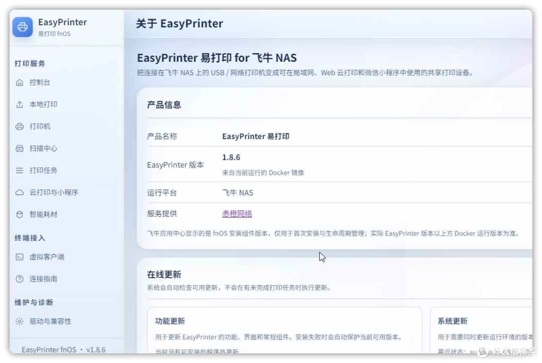Click the gear icon beside 驱动与兼容性
This screenshot has height=363, width=542.
pyautogui.click(x=20, y=321)
